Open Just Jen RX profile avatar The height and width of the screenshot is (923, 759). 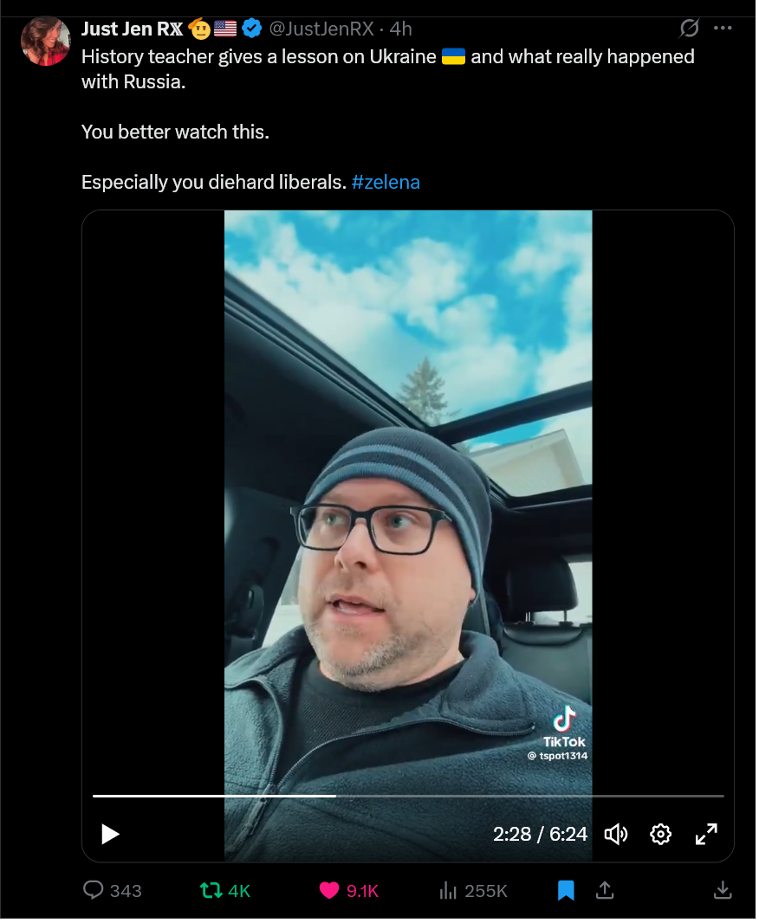point(45,41)
